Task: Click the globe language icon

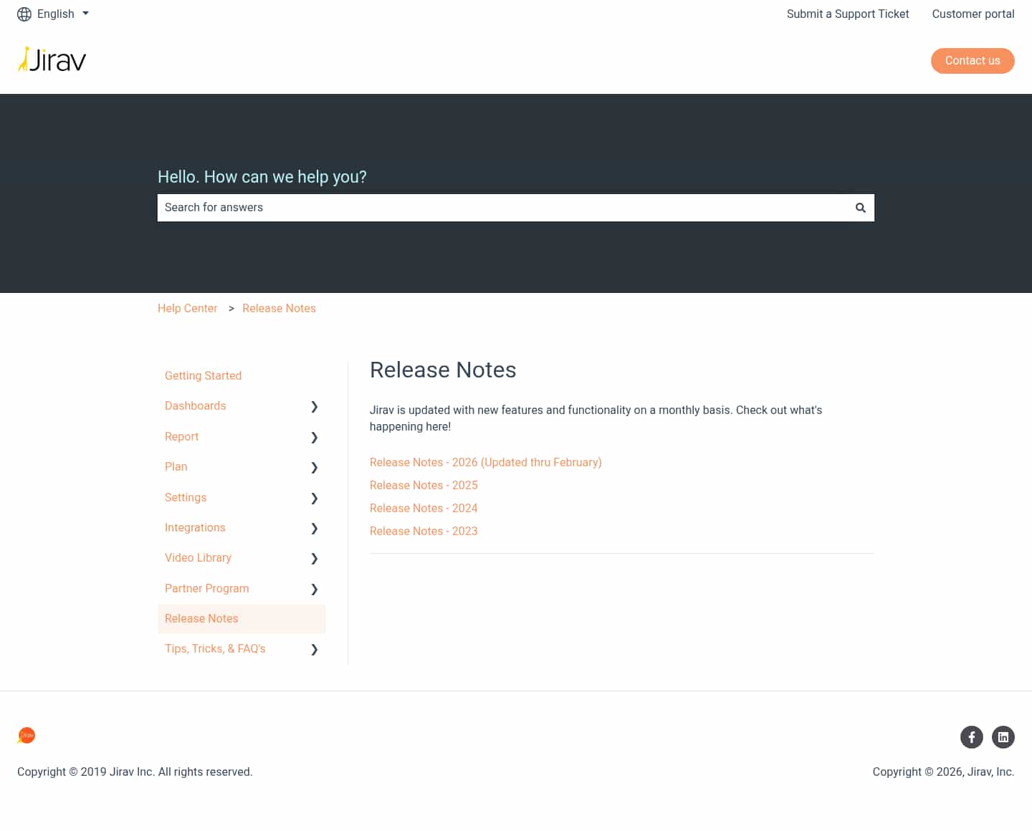Action: click(x=23, y=14)
